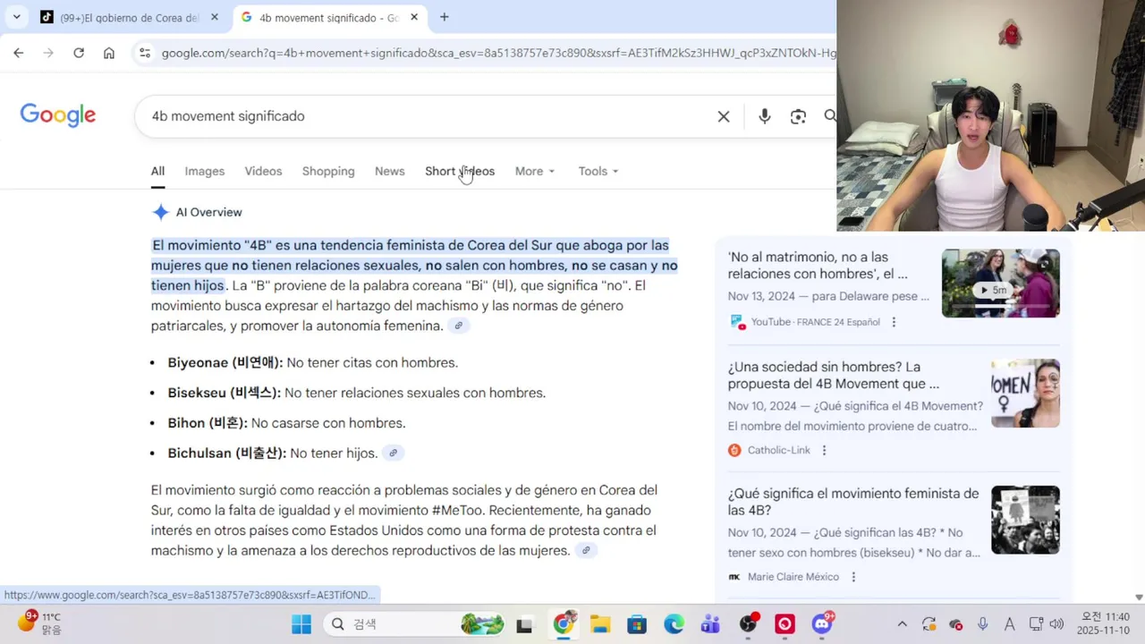Switch to News results tab

pos(389,171)
